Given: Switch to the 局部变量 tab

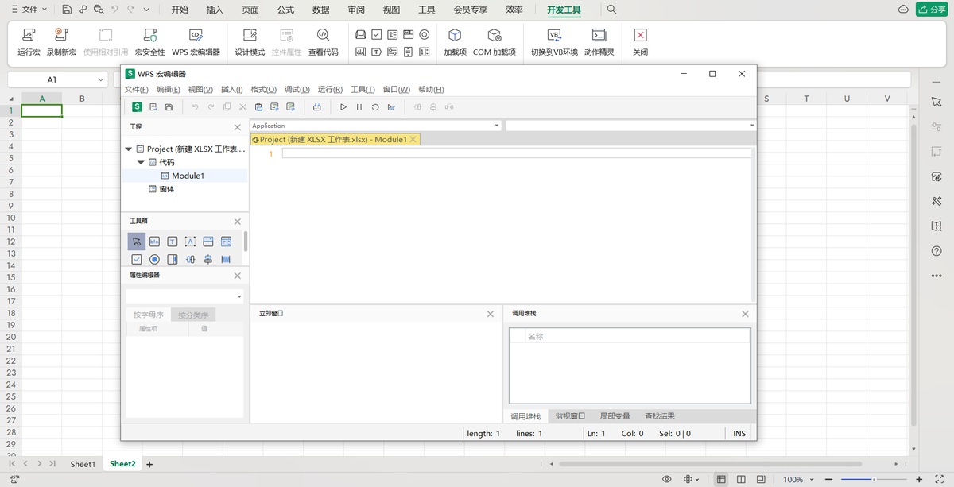Looking at the screenshot, I should (x=615, y=416).
